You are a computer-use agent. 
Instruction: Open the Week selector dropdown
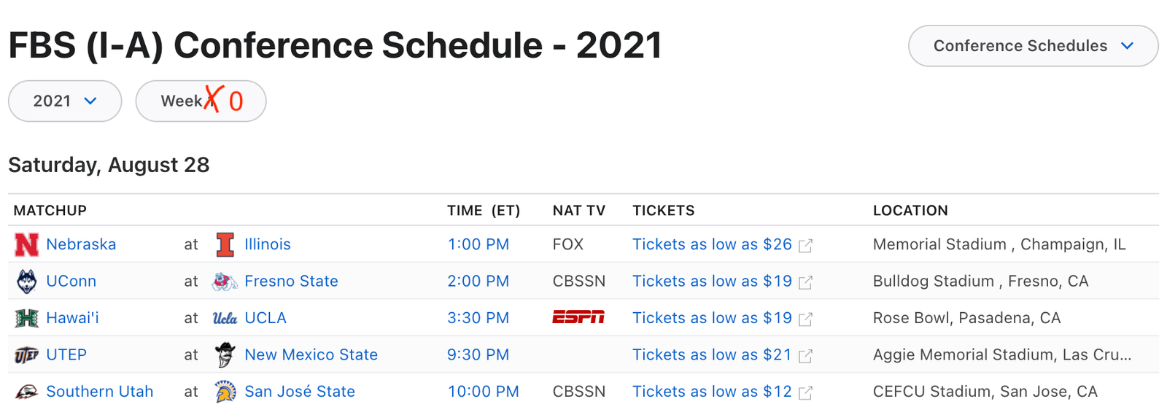click(x=201, y=101)
